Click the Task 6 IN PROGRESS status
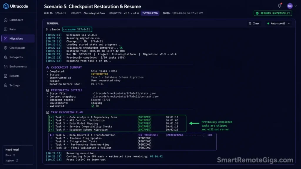The width and height of the screenshot is (301, 169). [148, 135]
